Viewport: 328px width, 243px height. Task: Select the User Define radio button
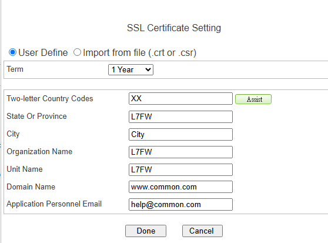tap(12, 52)
